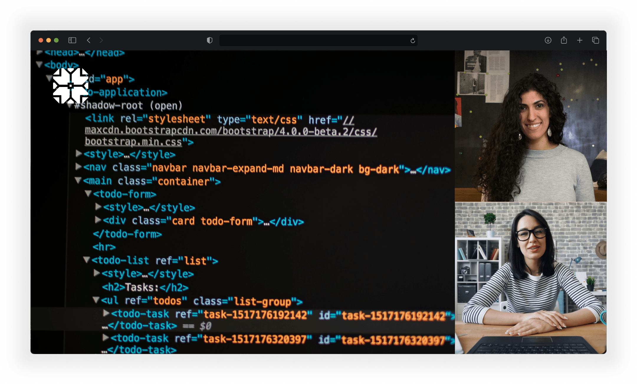Select video tile of woman with glasses
This screenshot has height=384, width=637.
pyautogui.click(x=531, y=278)
